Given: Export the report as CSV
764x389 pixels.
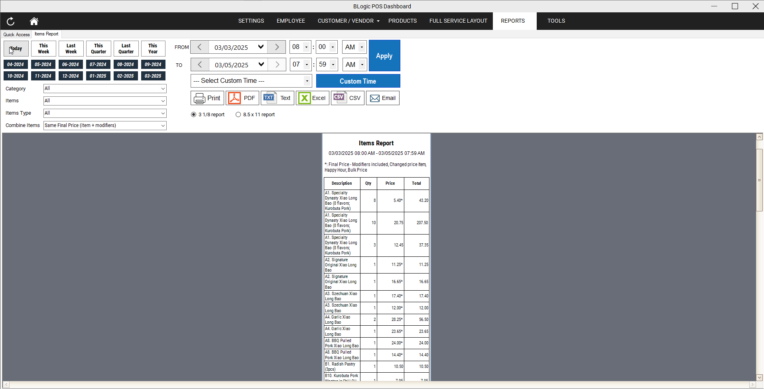Looking at the screenshot, I should click(347, 98).
